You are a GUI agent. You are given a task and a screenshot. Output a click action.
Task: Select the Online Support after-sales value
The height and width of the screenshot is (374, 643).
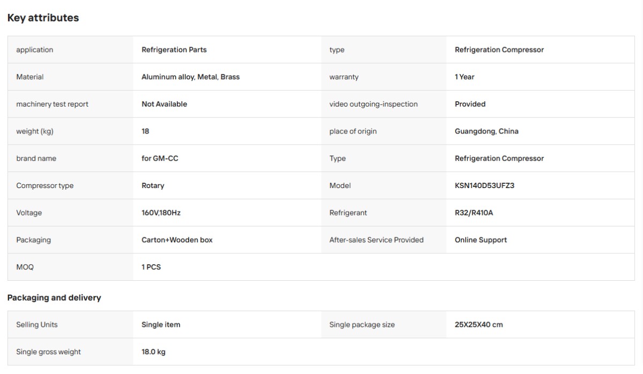[x=481, y=240]
